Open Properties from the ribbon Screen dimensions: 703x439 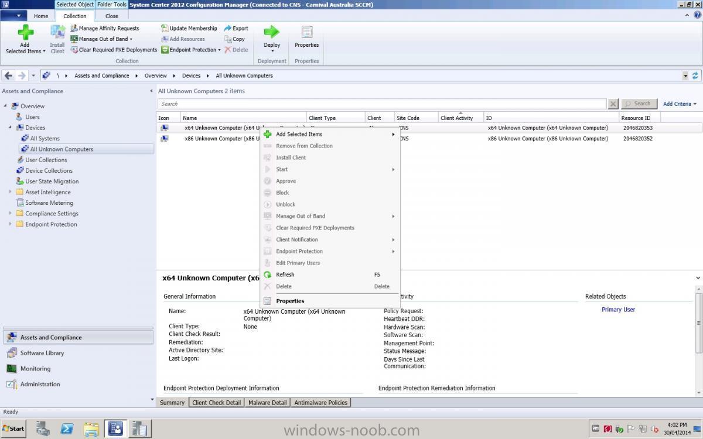[x=306, y=37]
